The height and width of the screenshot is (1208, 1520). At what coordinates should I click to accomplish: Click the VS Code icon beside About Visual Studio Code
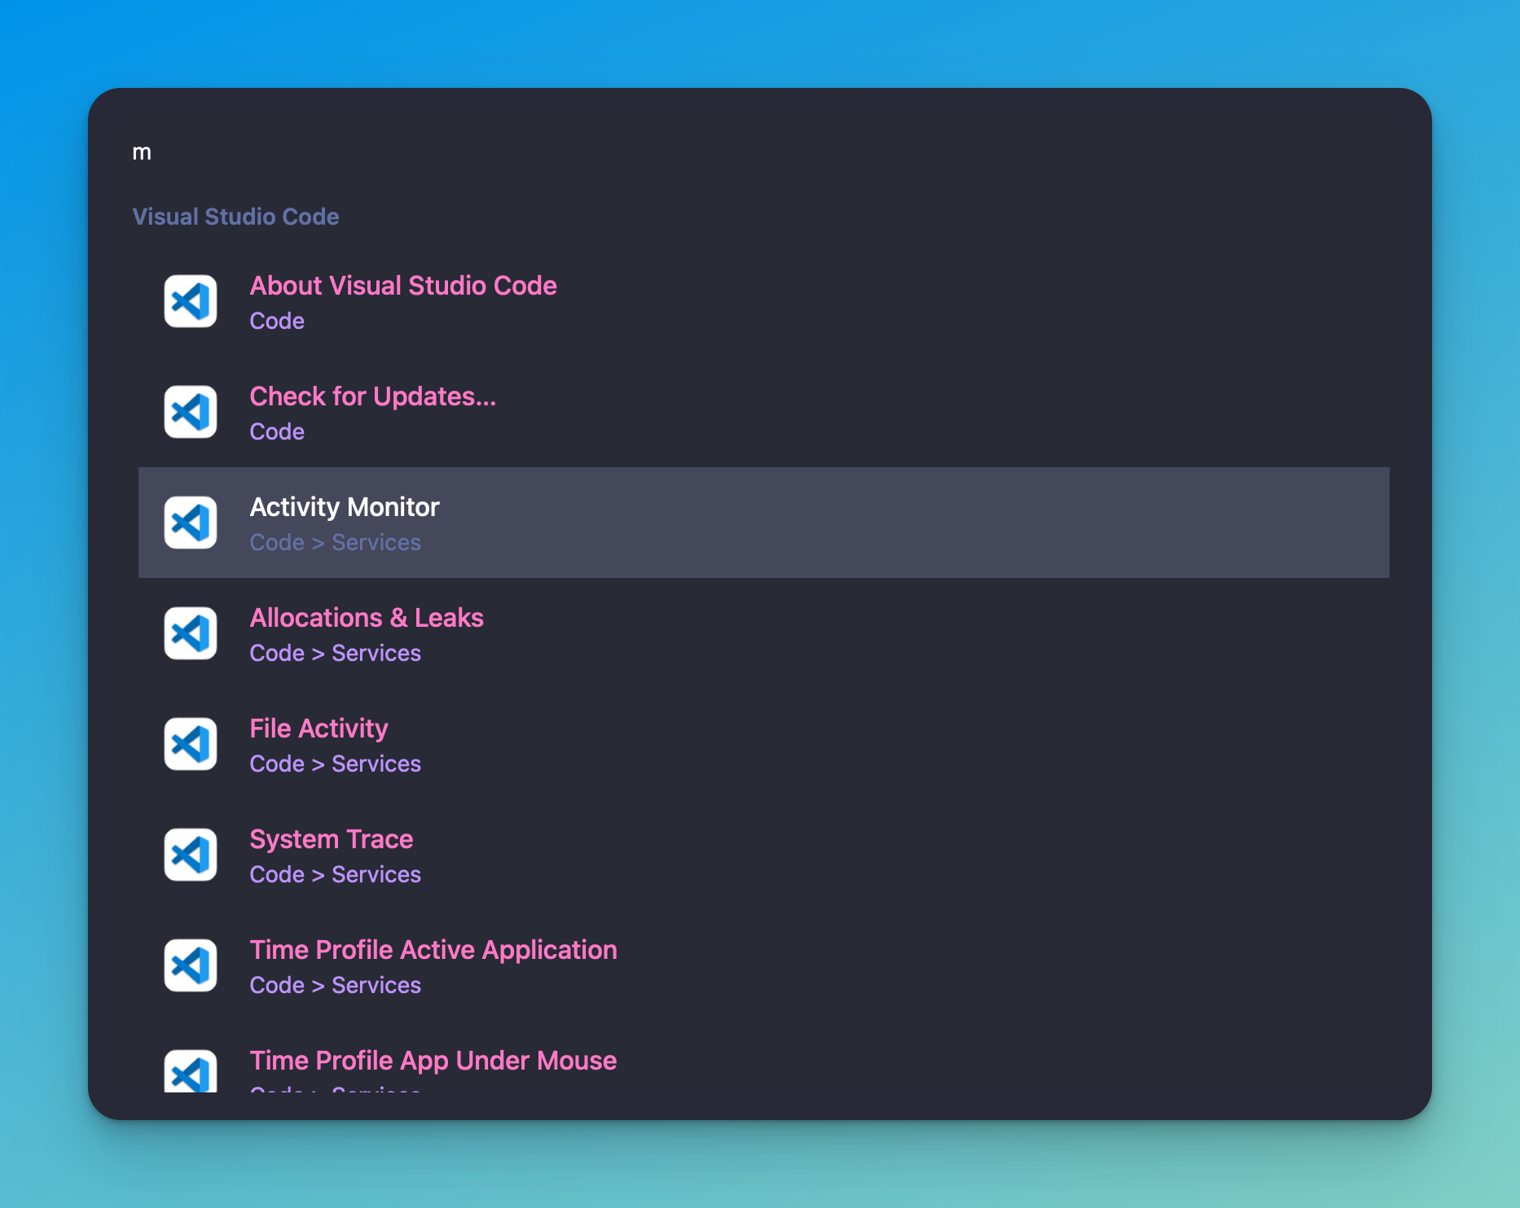(x=191, y=301)
